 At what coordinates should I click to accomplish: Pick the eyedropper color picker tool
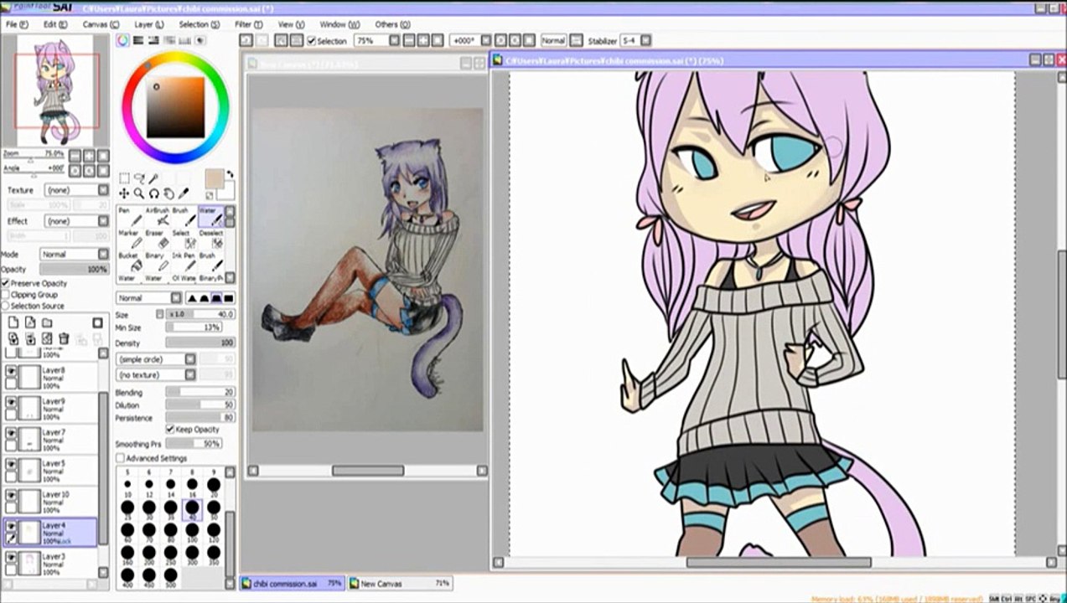click(184, 193)
